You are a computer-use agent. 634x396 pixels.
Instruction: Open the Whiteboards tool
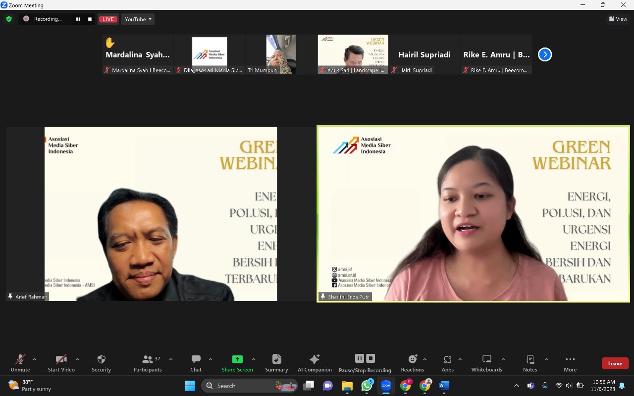pos(486,360)
